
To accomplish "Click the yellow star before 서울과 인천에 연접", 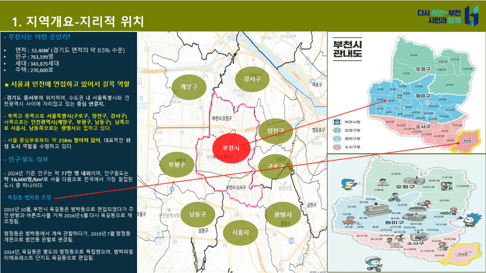I will pos(6,85).
